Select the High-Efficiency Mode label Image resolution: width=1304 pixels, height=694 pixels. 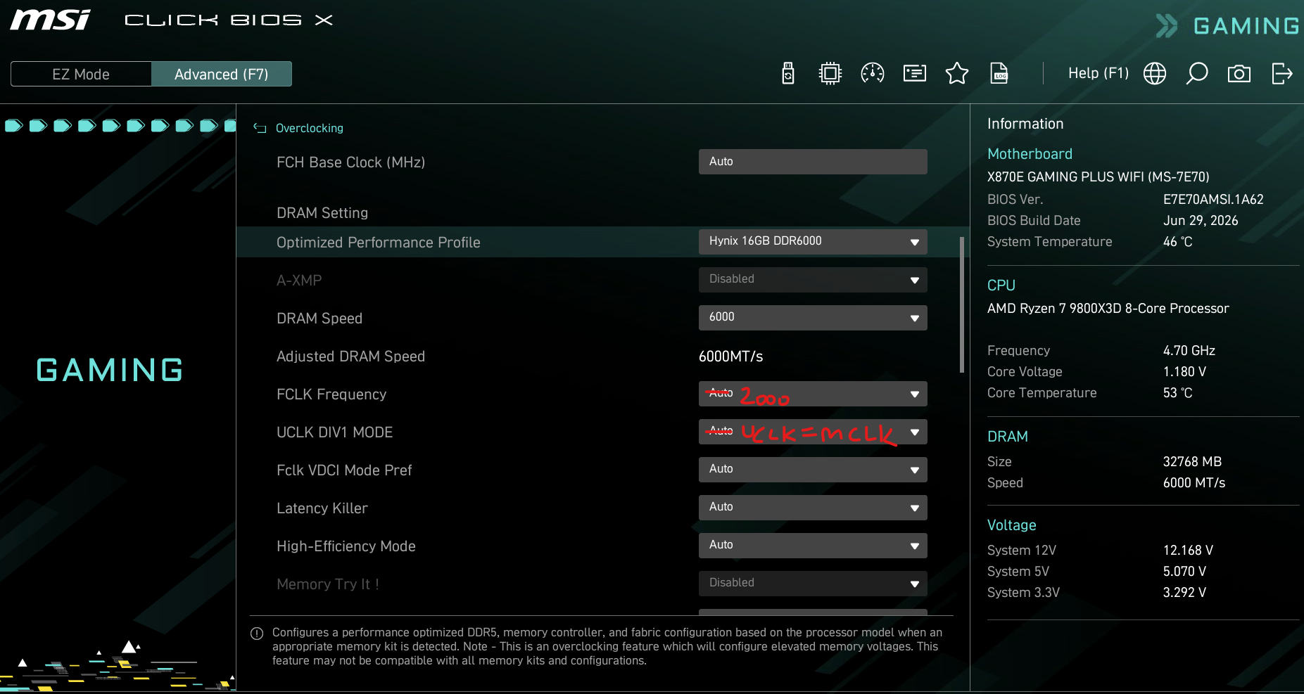click(x=346, y=546)
